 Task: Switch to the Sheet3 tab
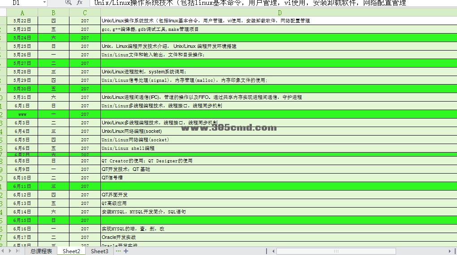[x=99, y=251]
